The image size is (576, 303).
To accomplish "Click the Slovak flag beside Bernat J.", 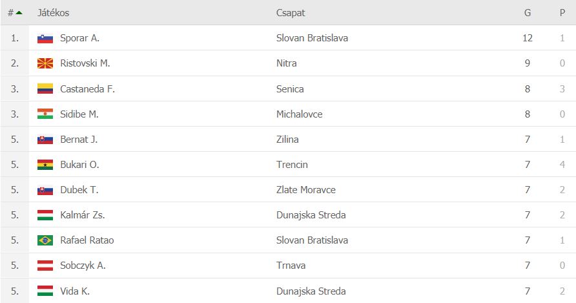I will click(x=45, y=140).
